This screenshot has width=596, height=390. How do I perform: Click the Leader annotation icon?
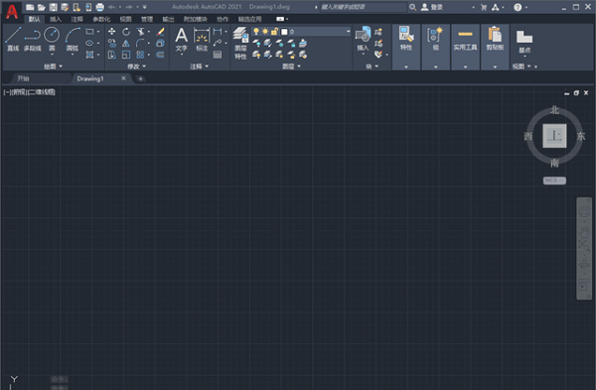(x=218, y=43)
